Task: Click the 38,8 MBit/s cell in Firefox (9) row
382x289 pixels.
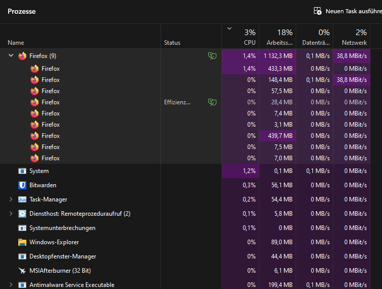Action: point(352,56)
